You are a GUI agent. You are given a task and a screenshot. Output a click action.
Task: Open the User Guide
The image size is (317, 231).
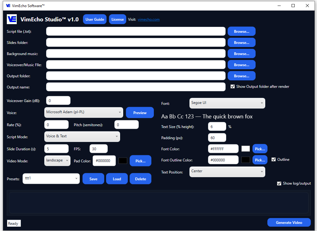click(95, 19)
